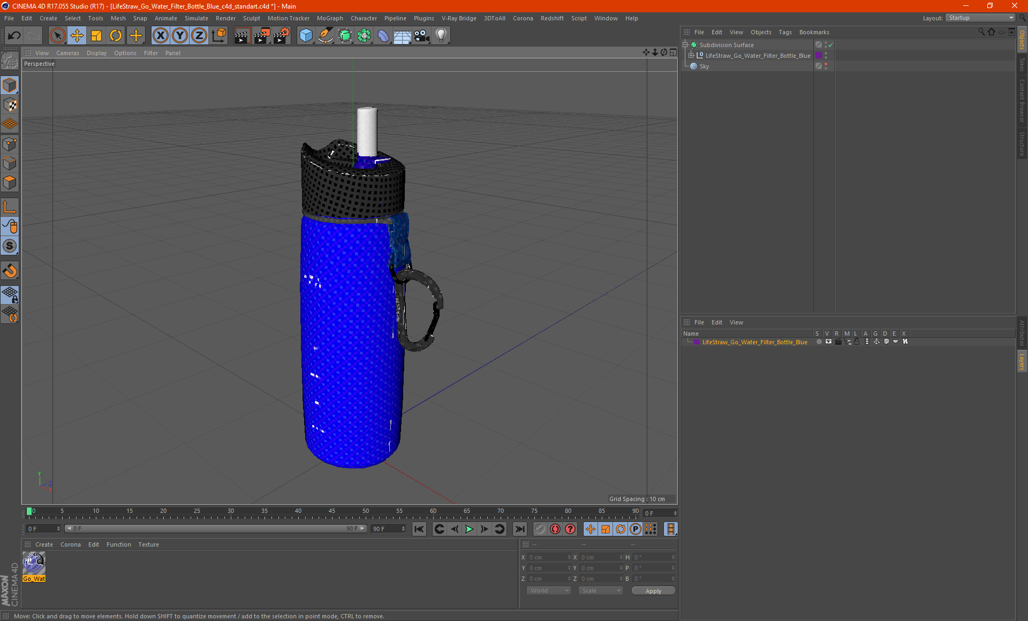Select the Live Selection tool
The width and height of the screenshot is (1028, 621).
(57, 36)
